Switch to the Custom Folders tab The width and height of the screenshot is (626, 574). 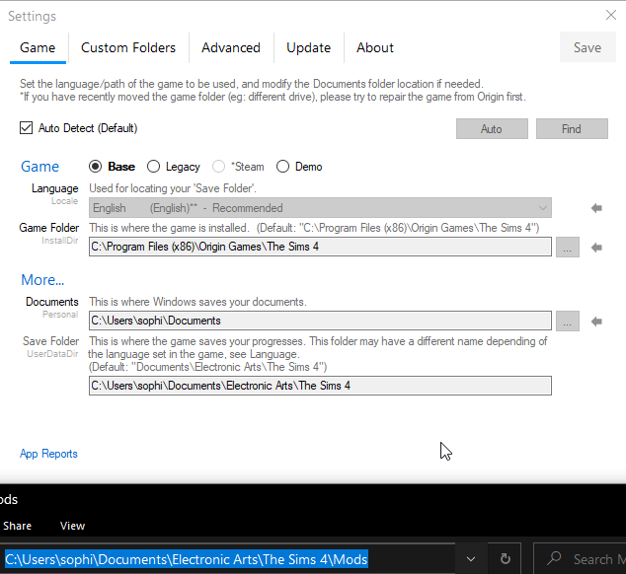tap(128, 48)
